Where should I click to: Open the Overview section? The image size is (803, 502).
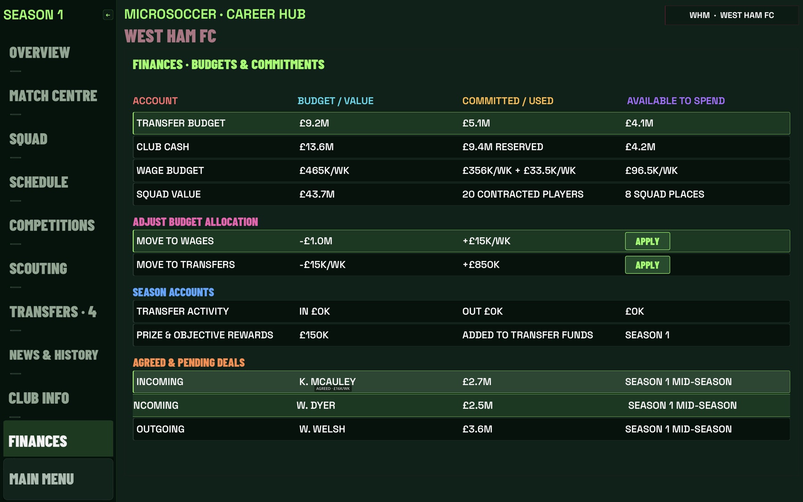40,53
